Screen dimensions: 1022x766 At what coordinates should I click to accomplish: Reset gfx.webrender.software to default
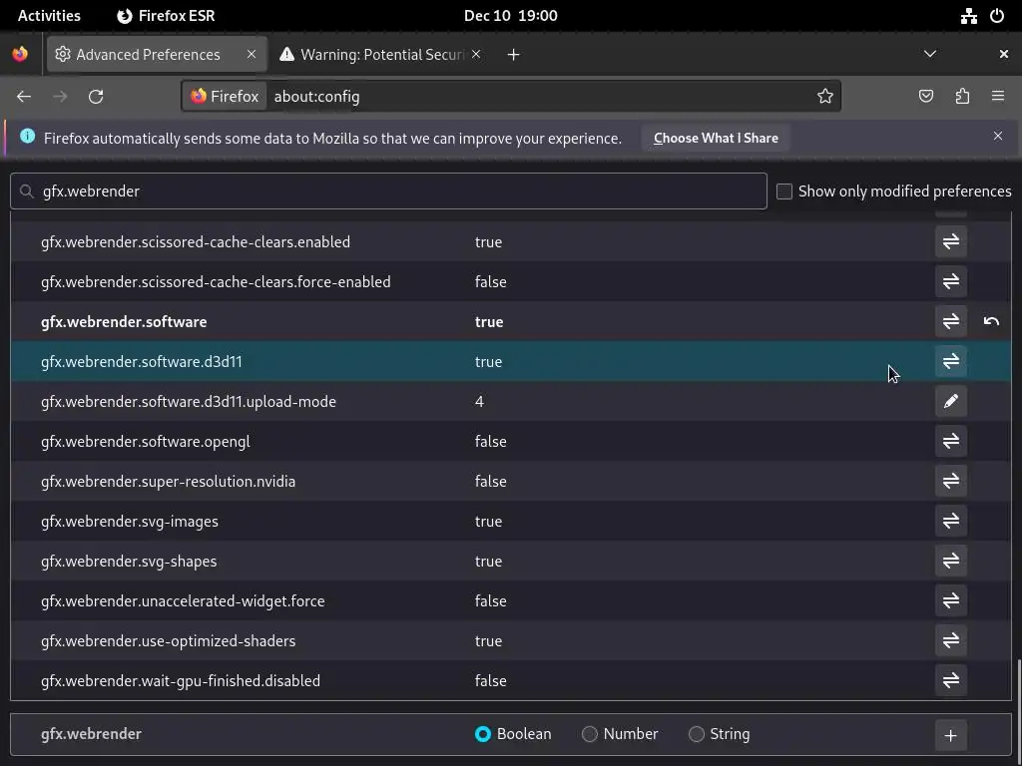[991, 321]
